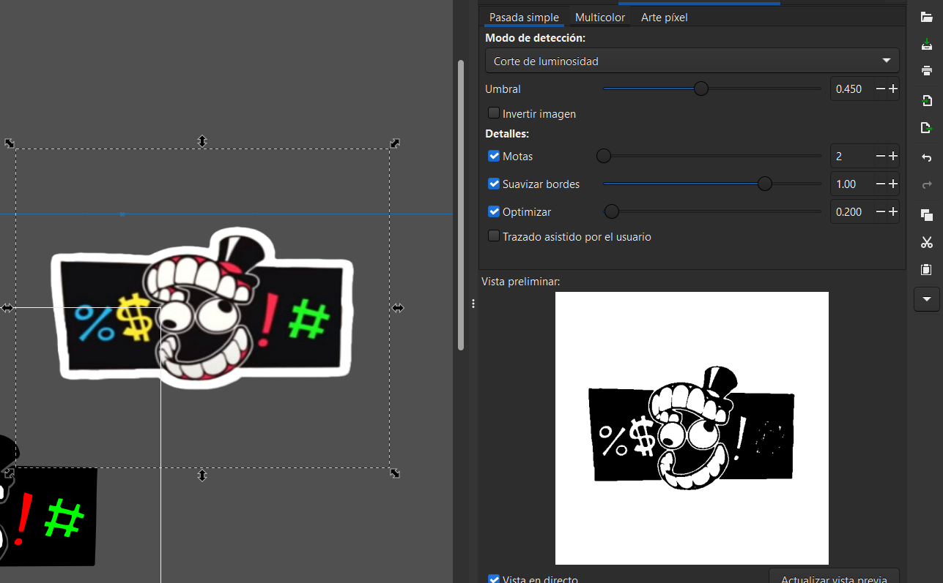
Task: Click the Motas slider
Action: click(711, 156)
